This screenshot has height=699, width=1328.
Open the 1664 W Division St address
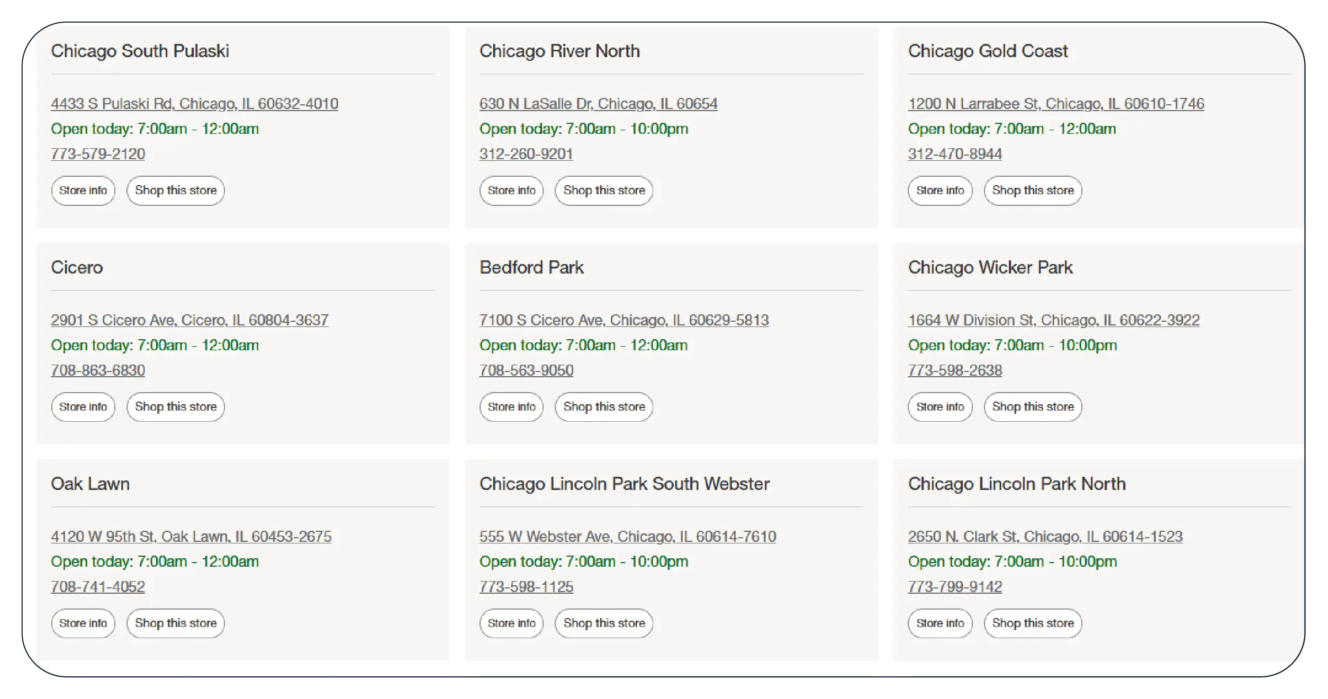pos(1053,320)
